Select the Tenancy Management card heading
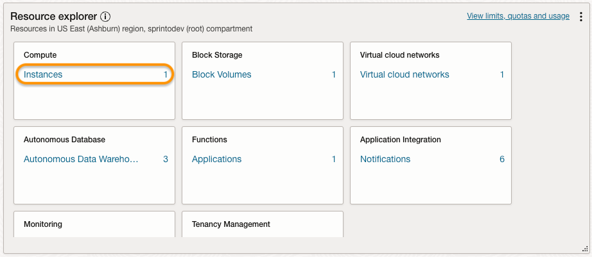 (x=231, y=224)
